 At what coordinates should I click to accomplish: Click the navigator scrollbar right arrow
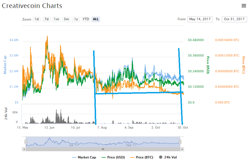(182, 149)
